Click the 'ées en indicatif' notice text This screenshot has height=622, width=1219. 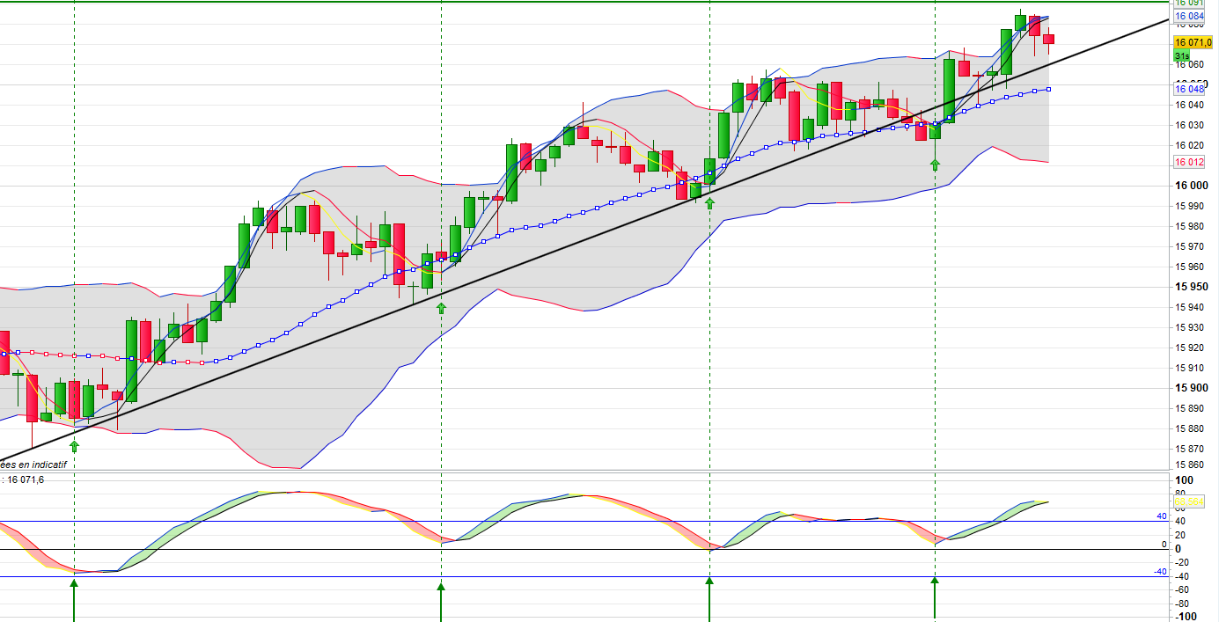tap(33, 464)
